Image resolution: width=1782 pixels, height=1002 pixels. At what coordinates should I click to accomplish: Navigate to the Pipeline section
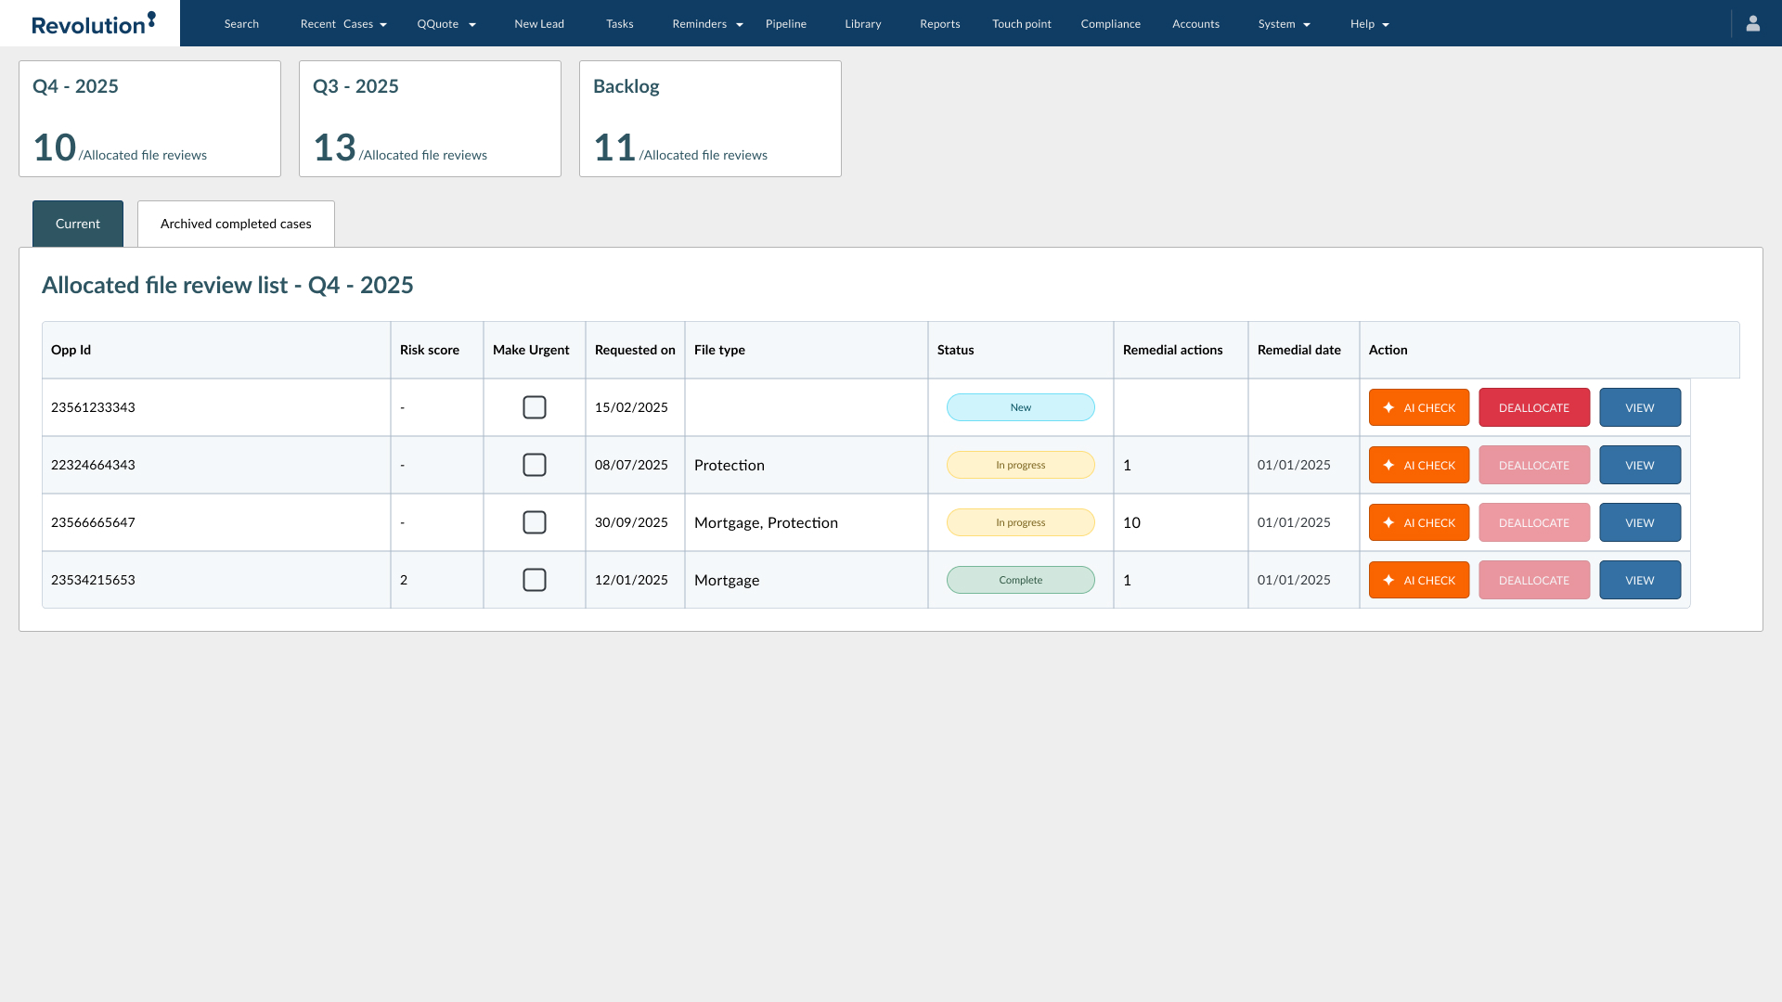(x=785, y=23)
